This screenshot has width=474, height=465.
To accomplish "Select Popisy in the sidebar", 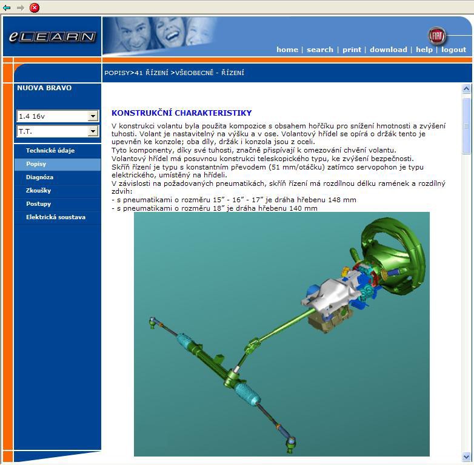I will pyautogui.click(x=36, y=164).
